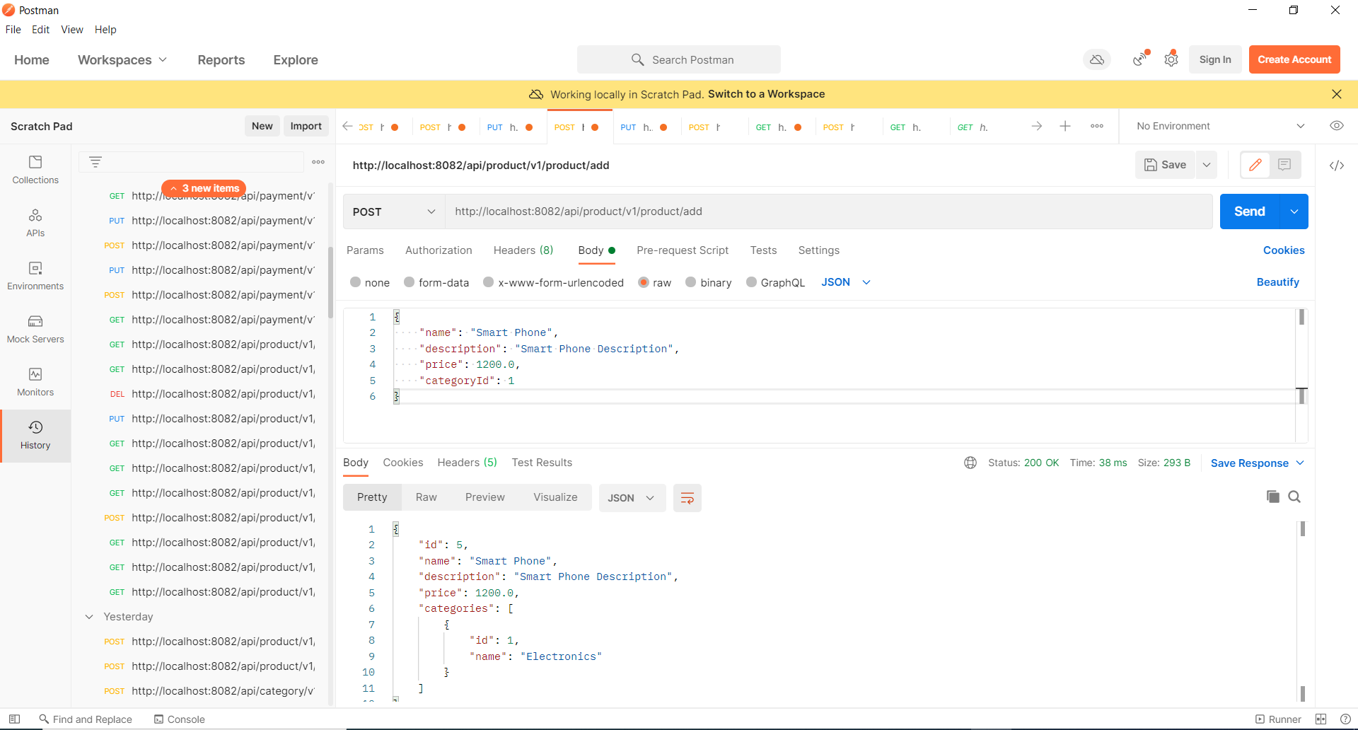Image resolution: width=1358 pixels, height=730 pixels.
Task: Collapse the Yesterday history group
Action: 89,617
